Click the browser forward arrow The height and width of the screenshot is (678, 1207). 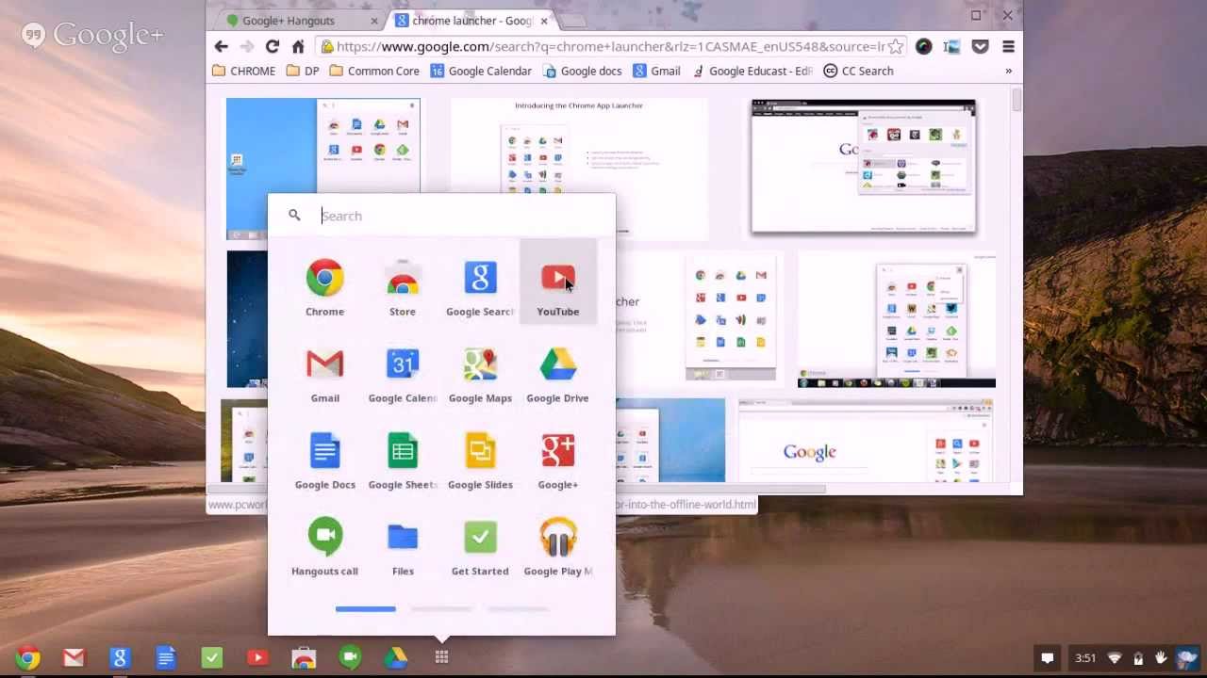pos(247,46)
